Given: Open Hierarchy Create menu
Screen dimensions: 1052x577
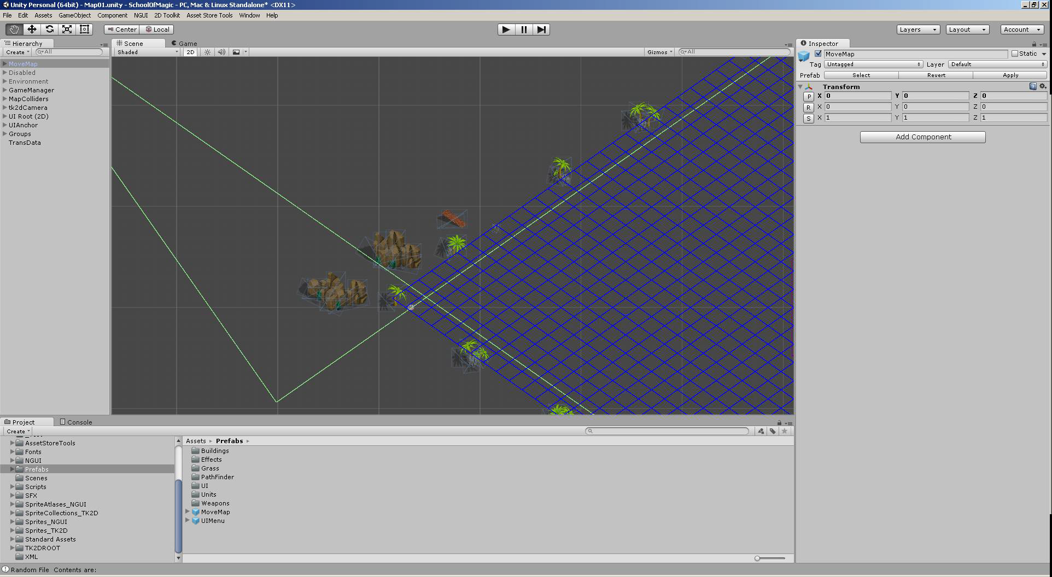Looking at the screenshot, I should coord(17,52).
